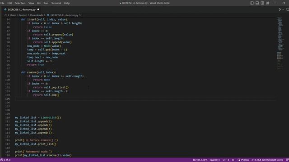
Task: Restore down the Visual Studio Code window
Action: 284,3
